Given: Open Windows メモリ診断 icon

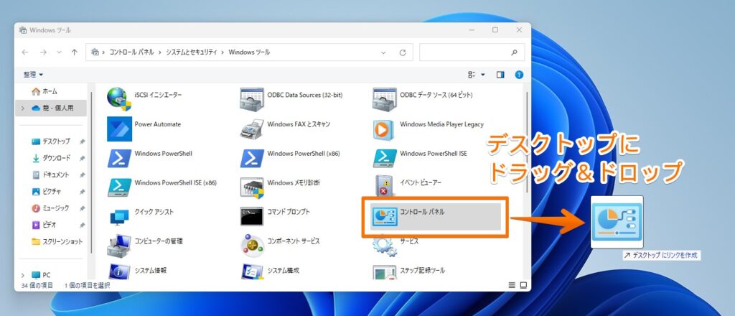Looking at the screenshot, I should [252, 187].
